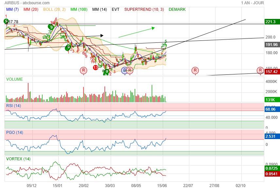The width and height of the screenshot is (280, 189).
Task: Click the green 131K volume tag
Action: coord(272,100)
